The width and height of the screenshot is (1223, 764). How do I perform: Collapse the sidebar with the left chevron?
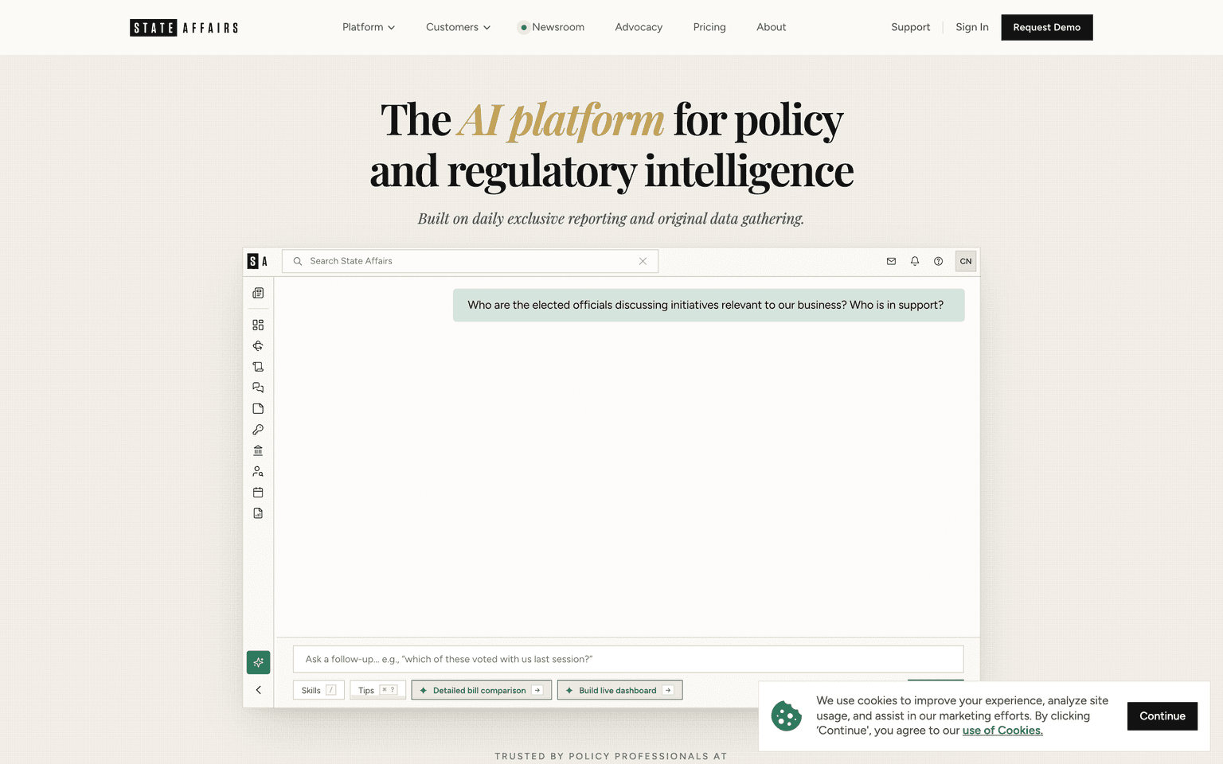258,690
